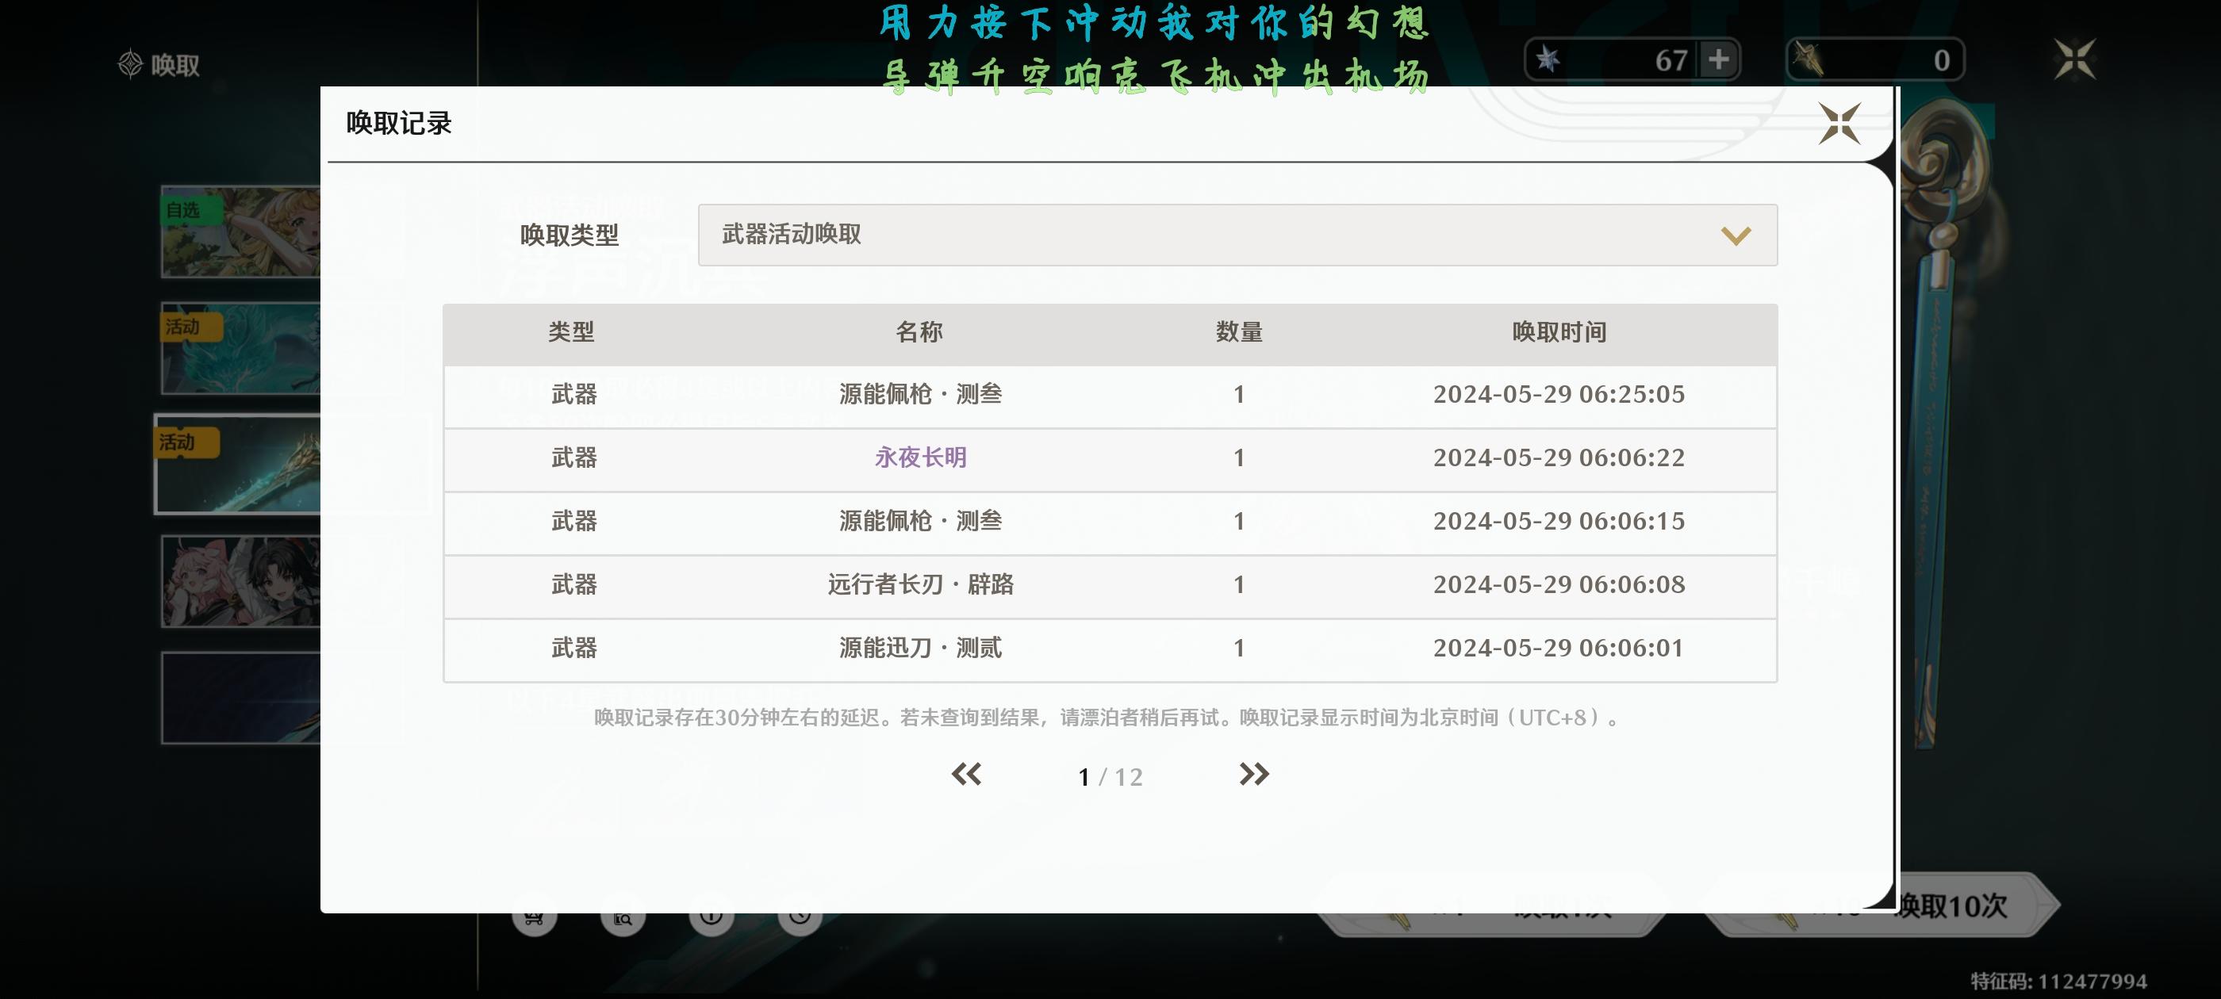The image size is (2221, 999).
Task: Select the first 活动 character banner
Action: point(240,348)
